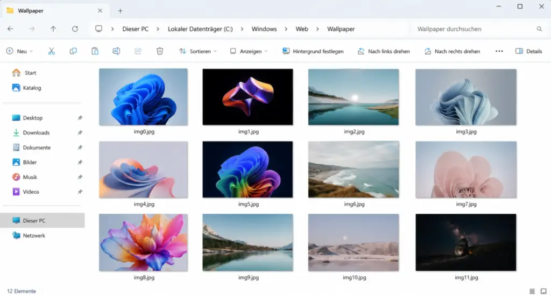The image size is (551, 295).
Task: Click the img10.jpg file name
Action: 354,277
